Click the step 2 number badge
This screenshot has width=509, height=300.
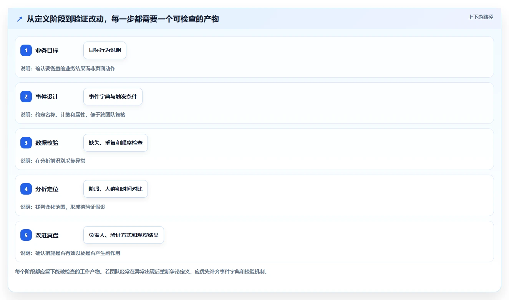pyautogui.click(x=26, y=97)
